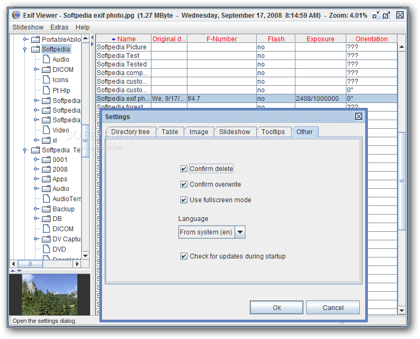Click the Cancel button

[x=333, y=307]
